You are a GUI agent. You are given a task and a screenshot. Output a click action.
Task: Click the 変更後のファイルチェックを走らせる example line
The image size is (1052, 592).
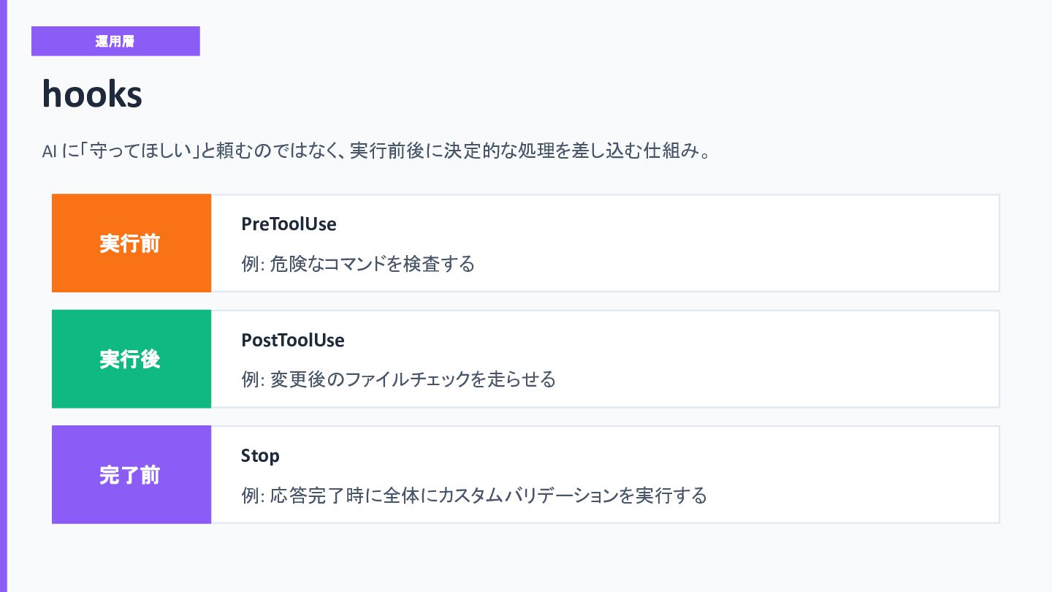pyautogui.click(x=398, y=379)
